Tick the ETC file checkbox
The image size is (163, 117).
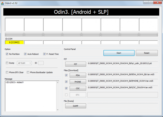tap(66, 95)
